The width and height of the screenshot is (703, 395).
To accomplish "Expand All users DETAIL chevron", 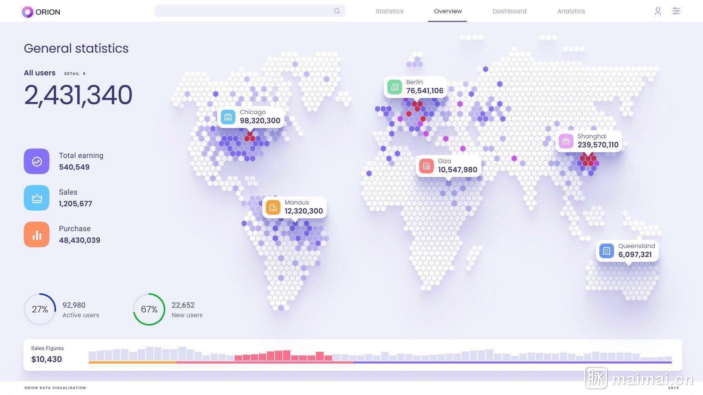I will (x=84, y=74).
